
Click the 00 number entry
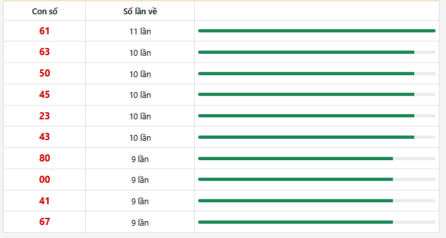45,180
